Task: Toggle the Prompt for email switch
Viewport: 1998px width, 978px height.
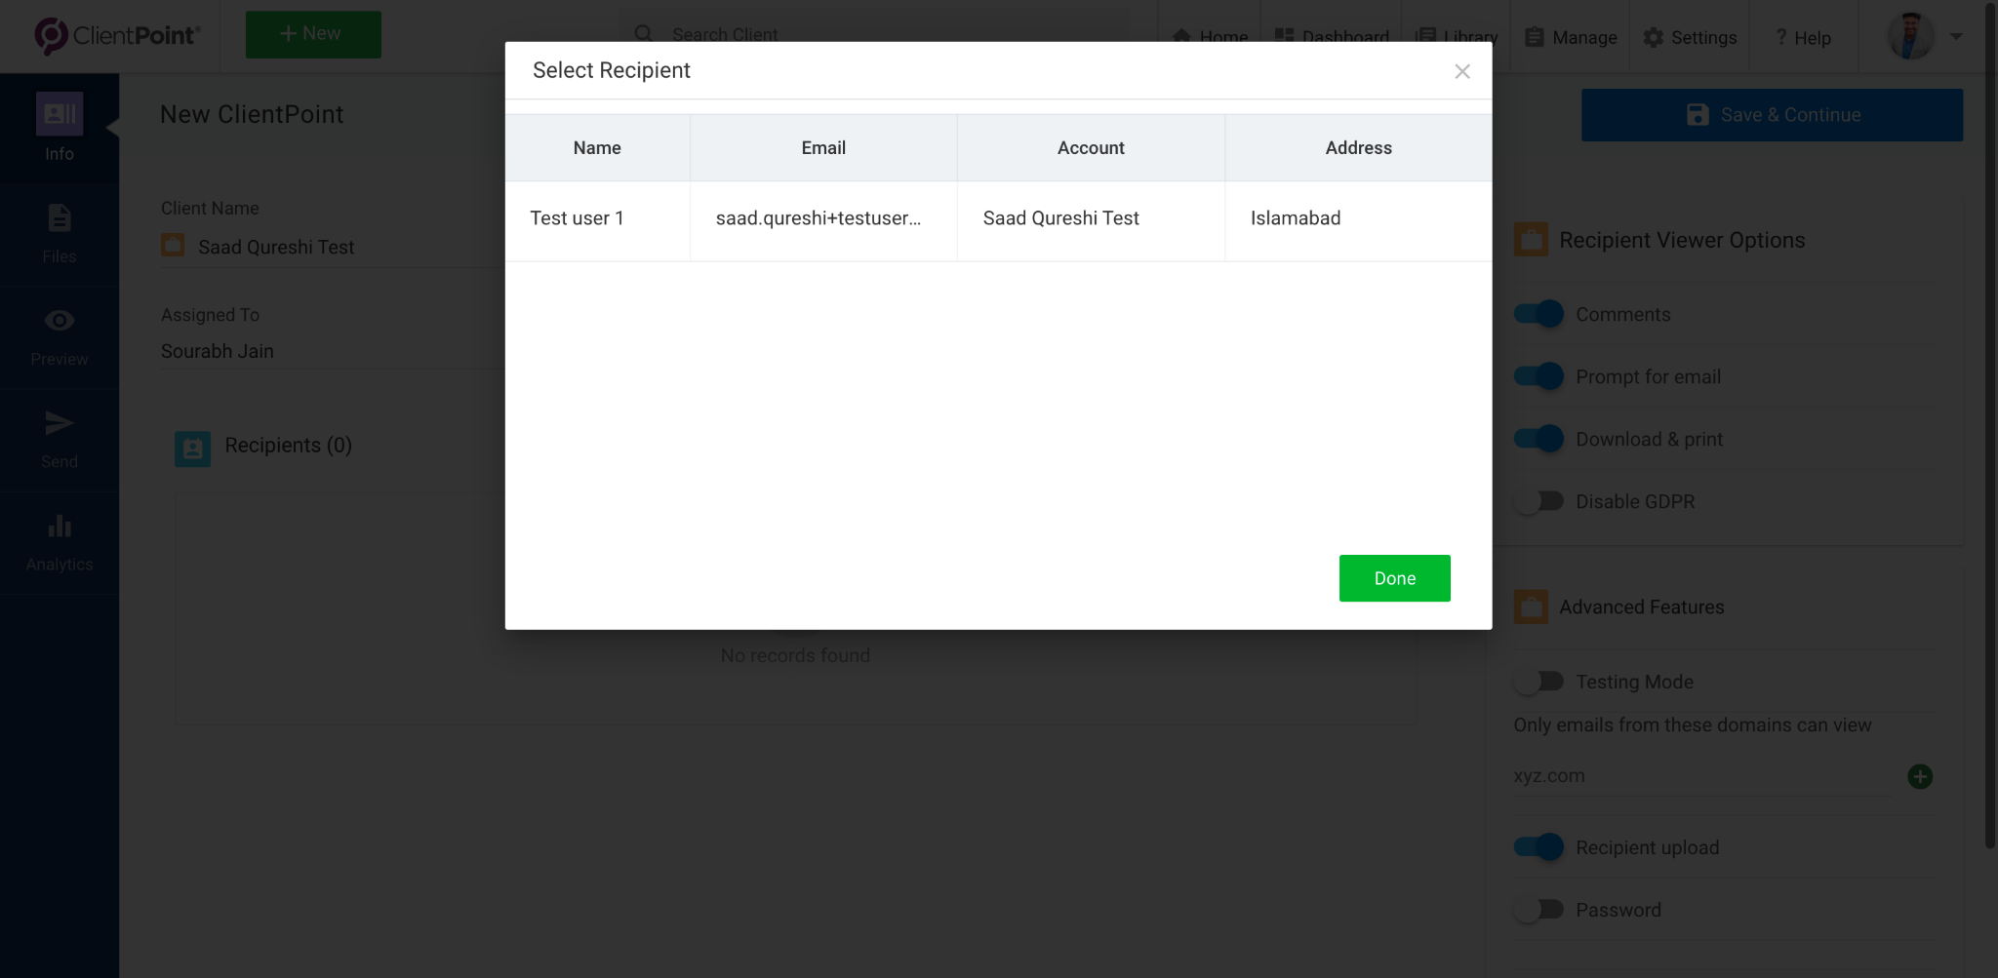Action: click(x=1538, y=376)
